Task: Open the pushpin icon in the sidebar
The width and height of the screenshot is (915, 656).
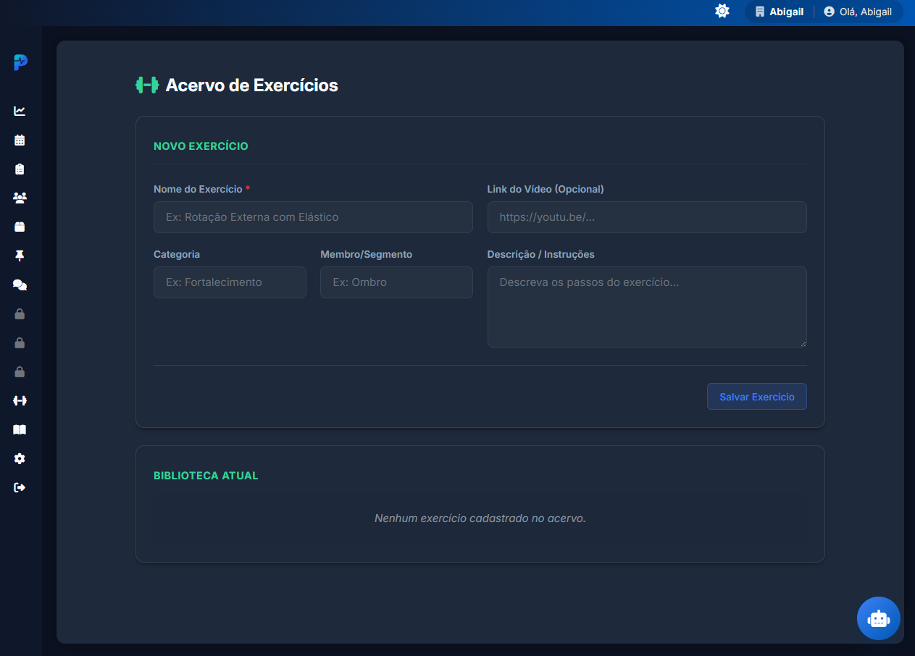Action: pyautogui.click(x=20, y=256)
